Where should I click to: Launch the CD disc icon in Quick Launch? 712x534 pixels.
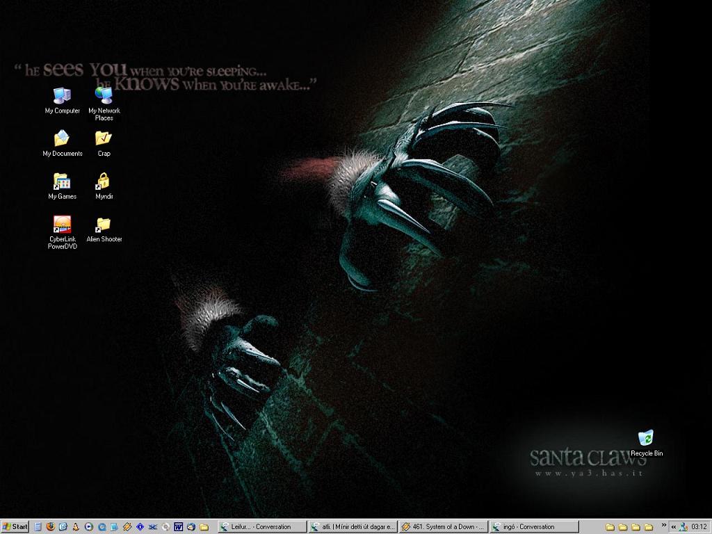(165, 527)
